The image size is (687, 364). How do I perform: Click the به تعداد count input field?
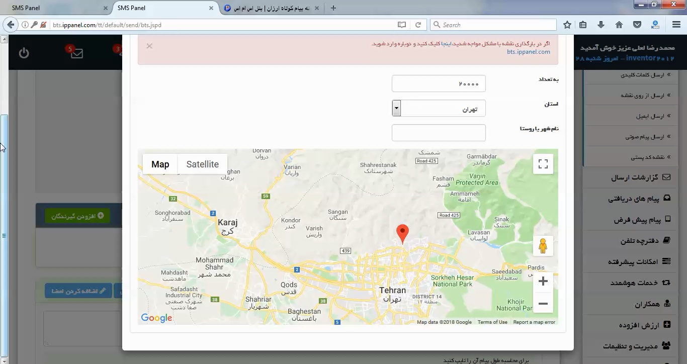pyautogui.click(x=439, y=83)
